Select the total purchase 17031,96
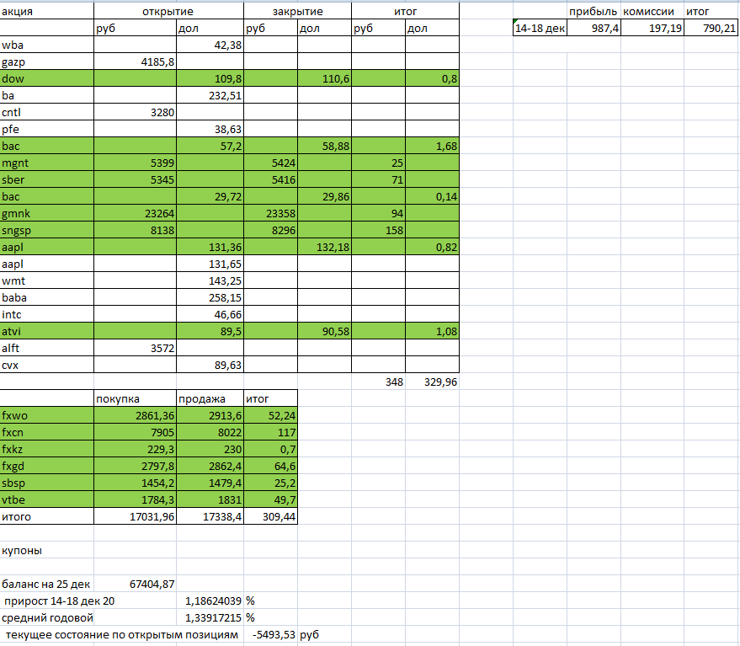740x646 pixels. click(x=135, y=516)
